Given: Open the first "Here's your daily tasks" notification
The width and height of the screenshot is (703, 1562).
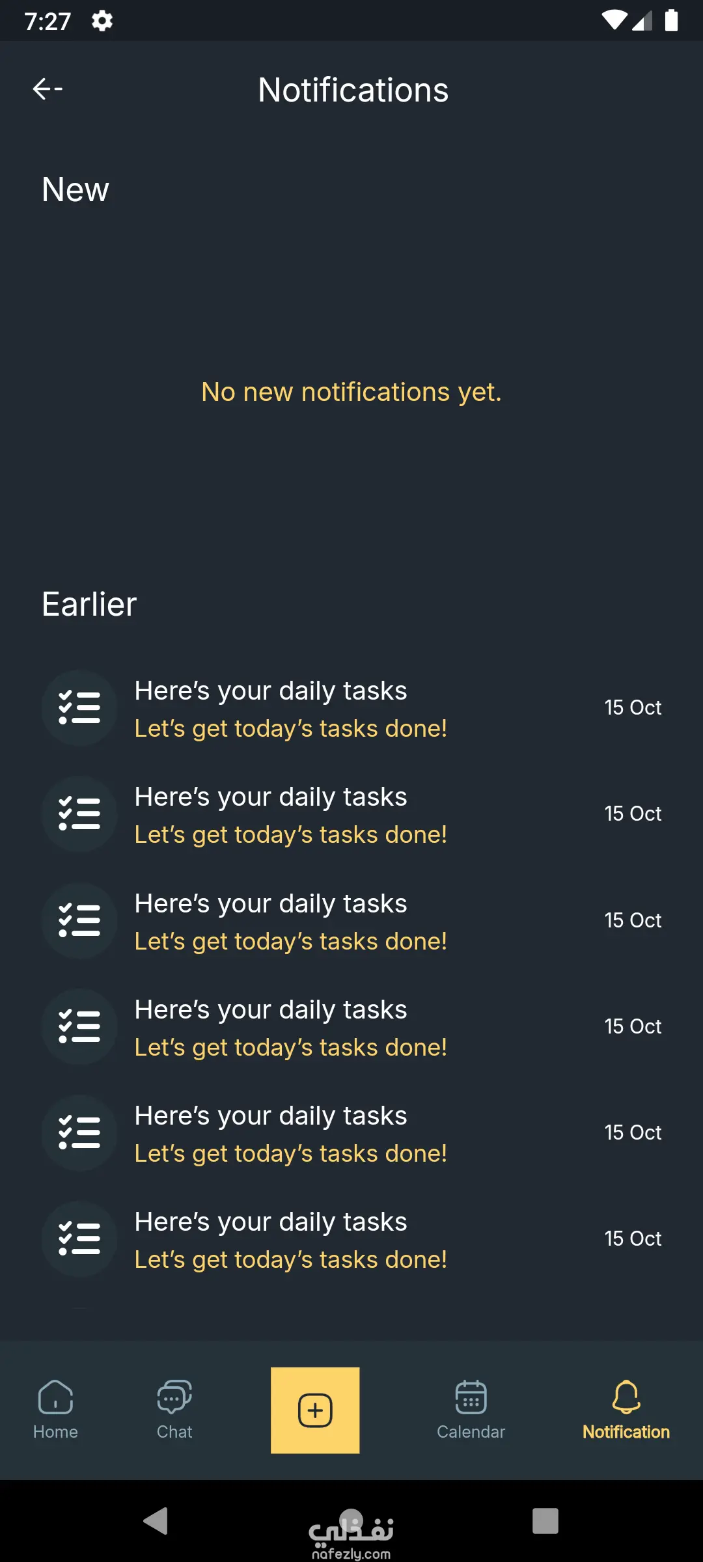Looking at the screenshot, I should coord(271,691).
